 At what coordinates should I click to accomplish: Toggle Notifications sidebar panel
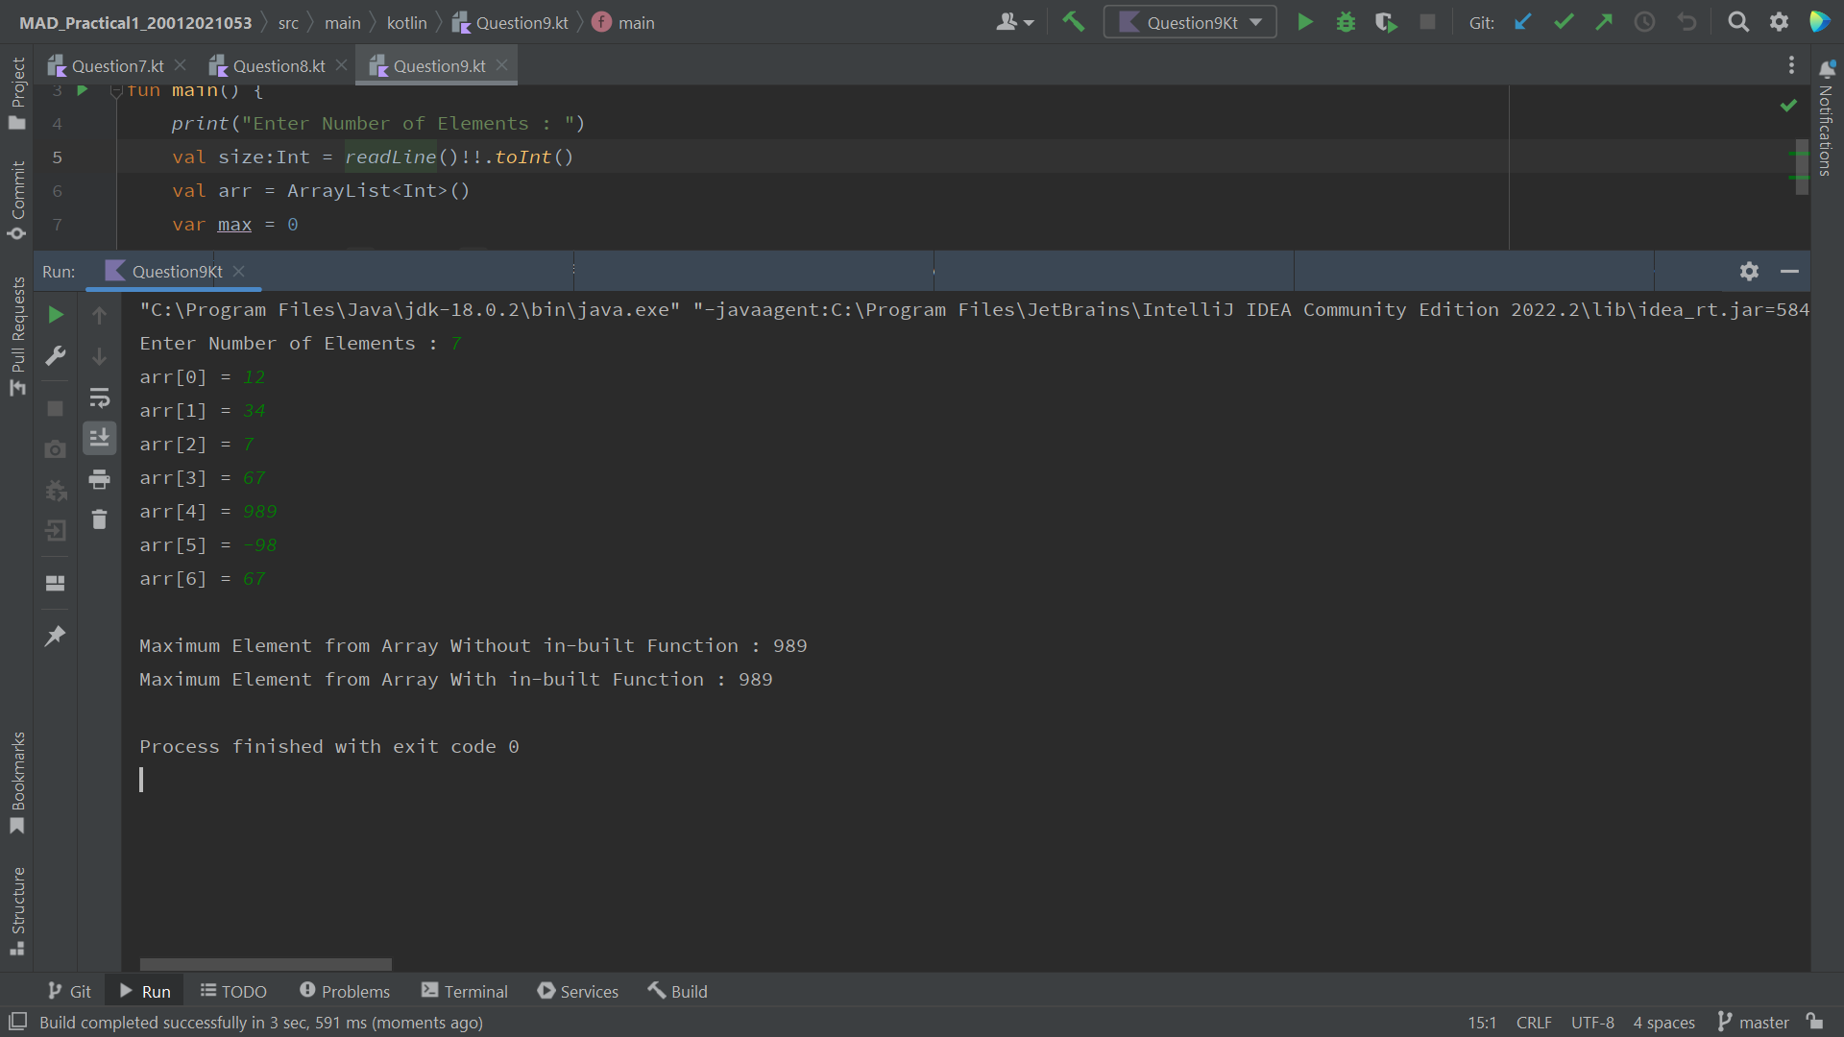[x=1826, y=120]
